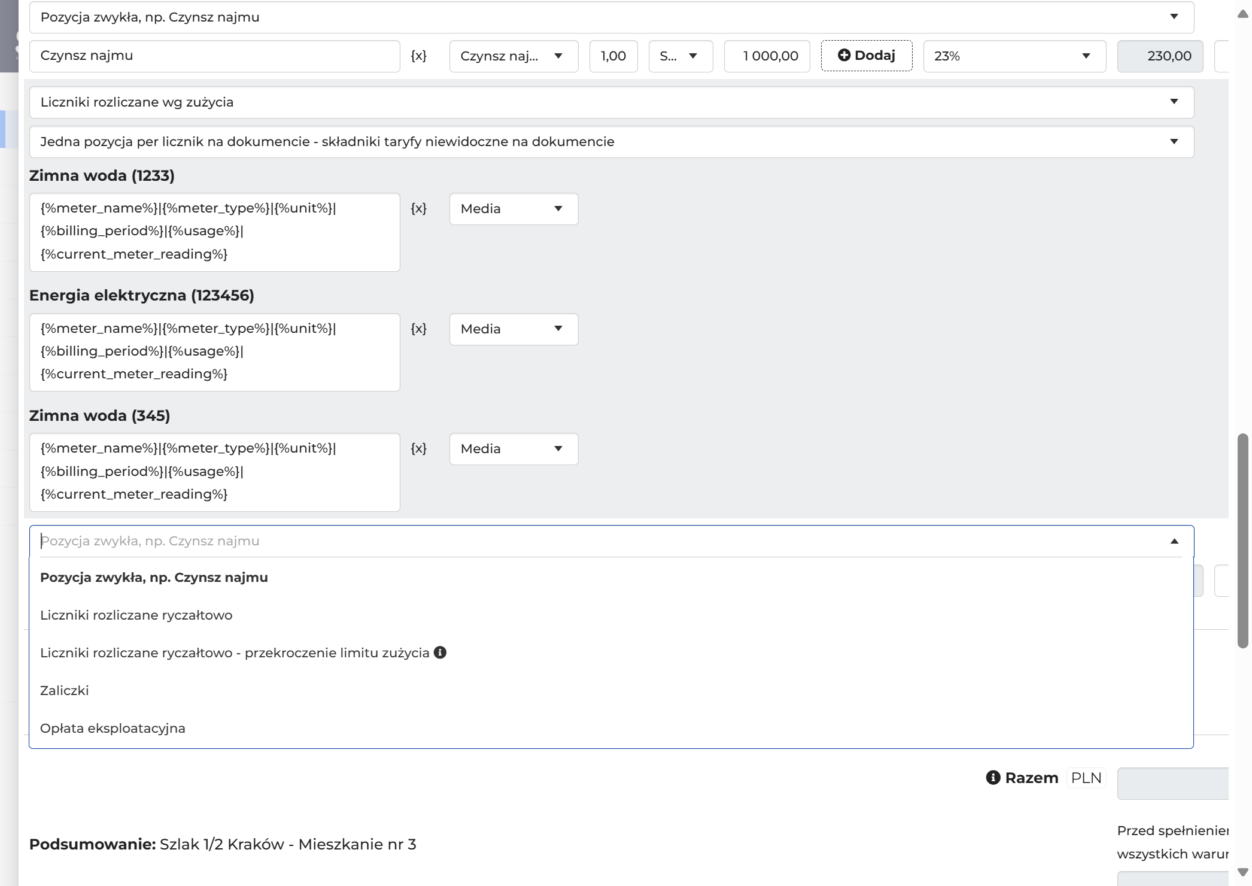This screenshot has width=1252, height=886.
Task: Open the 23% VAT rate dropdown
Action: [1014, 56]
